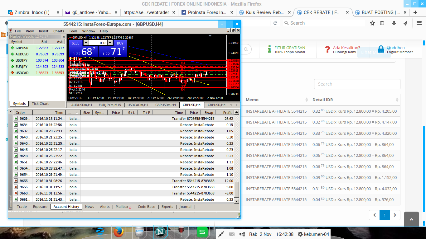Open the Journal tab in Terminal
This screenshot has height=239, width=426.
[x=185, y=207]
